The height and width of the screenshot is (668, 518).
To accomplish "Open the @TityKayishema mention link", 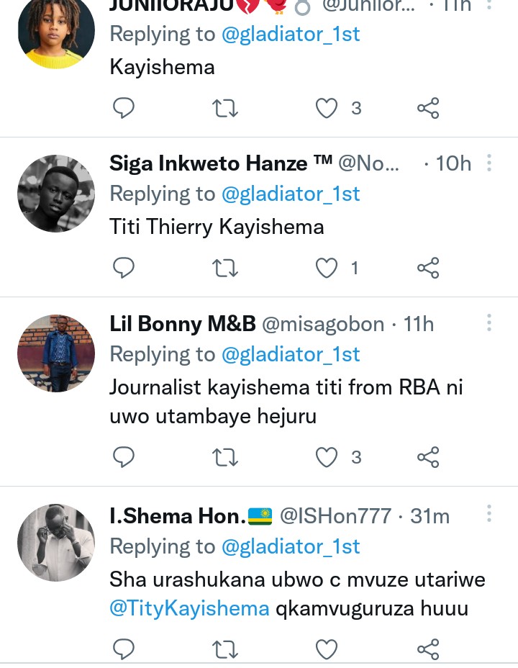I will click(x=189, y=609).
